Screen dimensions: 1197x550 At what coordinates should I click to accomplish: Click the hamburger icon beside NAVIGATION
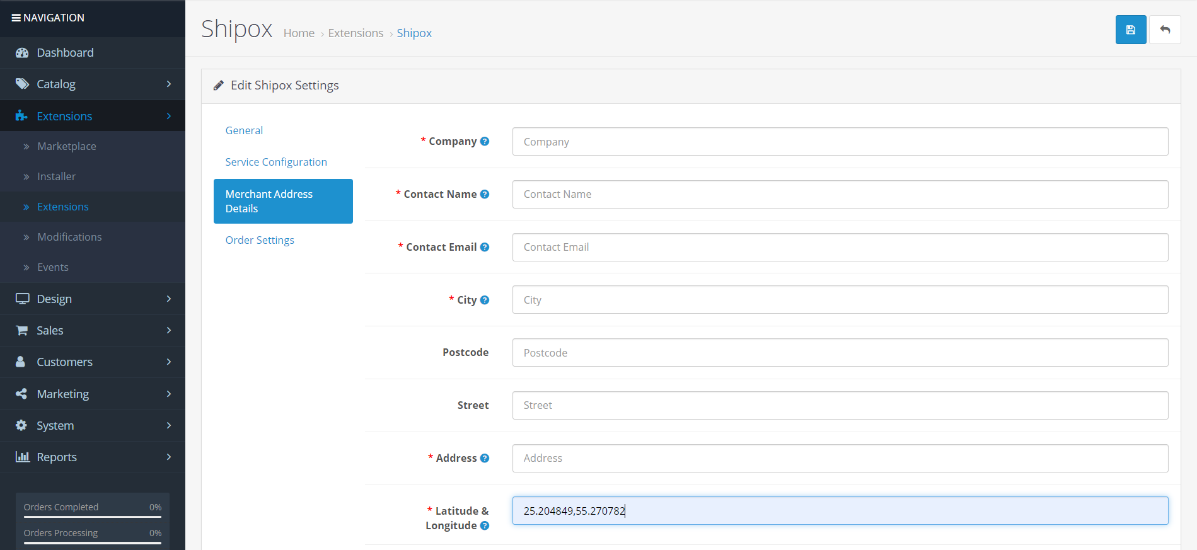tap(16, 18)
